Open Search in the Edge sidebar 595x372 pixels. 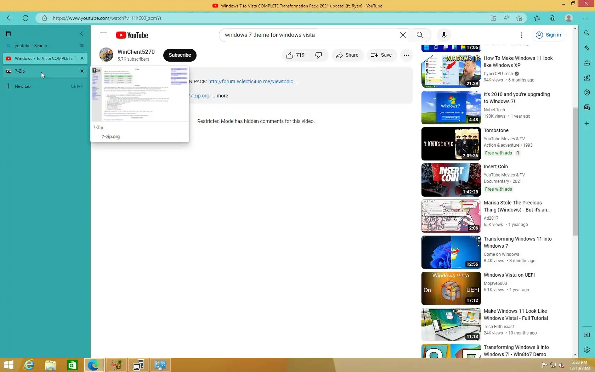pyautogui.click(x=587, y=33)
